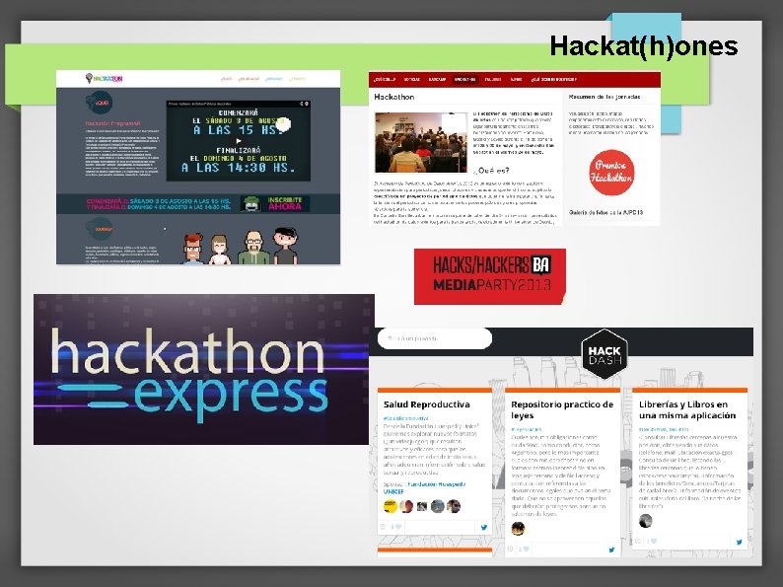The image size is (783, 587).
Task: Share Salud Reproductiva via Twitter bird icon
Action: tap(483, 527)
